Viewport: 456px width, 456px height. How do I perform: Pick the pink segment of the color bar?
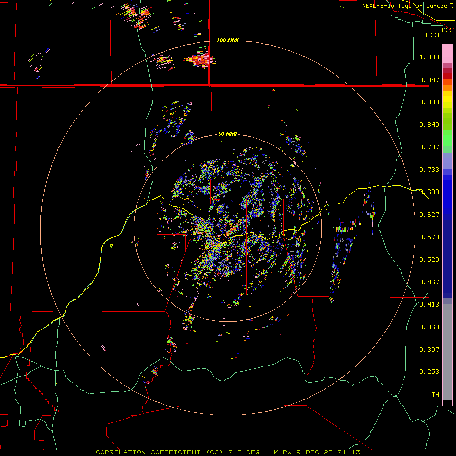(447, 54)
